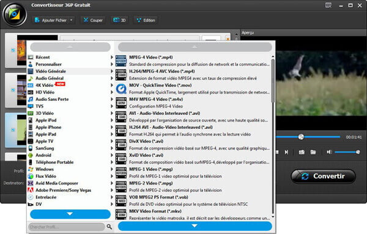This screenshot has width=367, height=234.
Task: Click the VOB MPEG2 PS Format icon
Action: (121, 201)
